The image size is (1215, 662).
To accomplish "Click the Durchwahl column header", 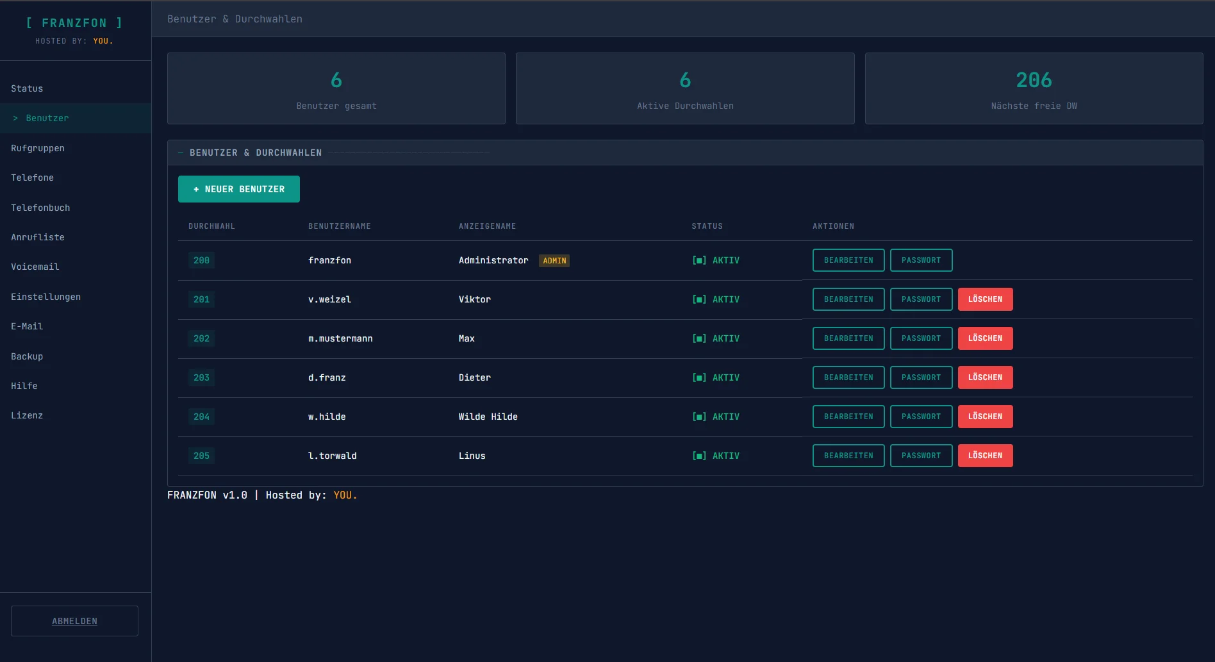I will click(x=211, y=226).
